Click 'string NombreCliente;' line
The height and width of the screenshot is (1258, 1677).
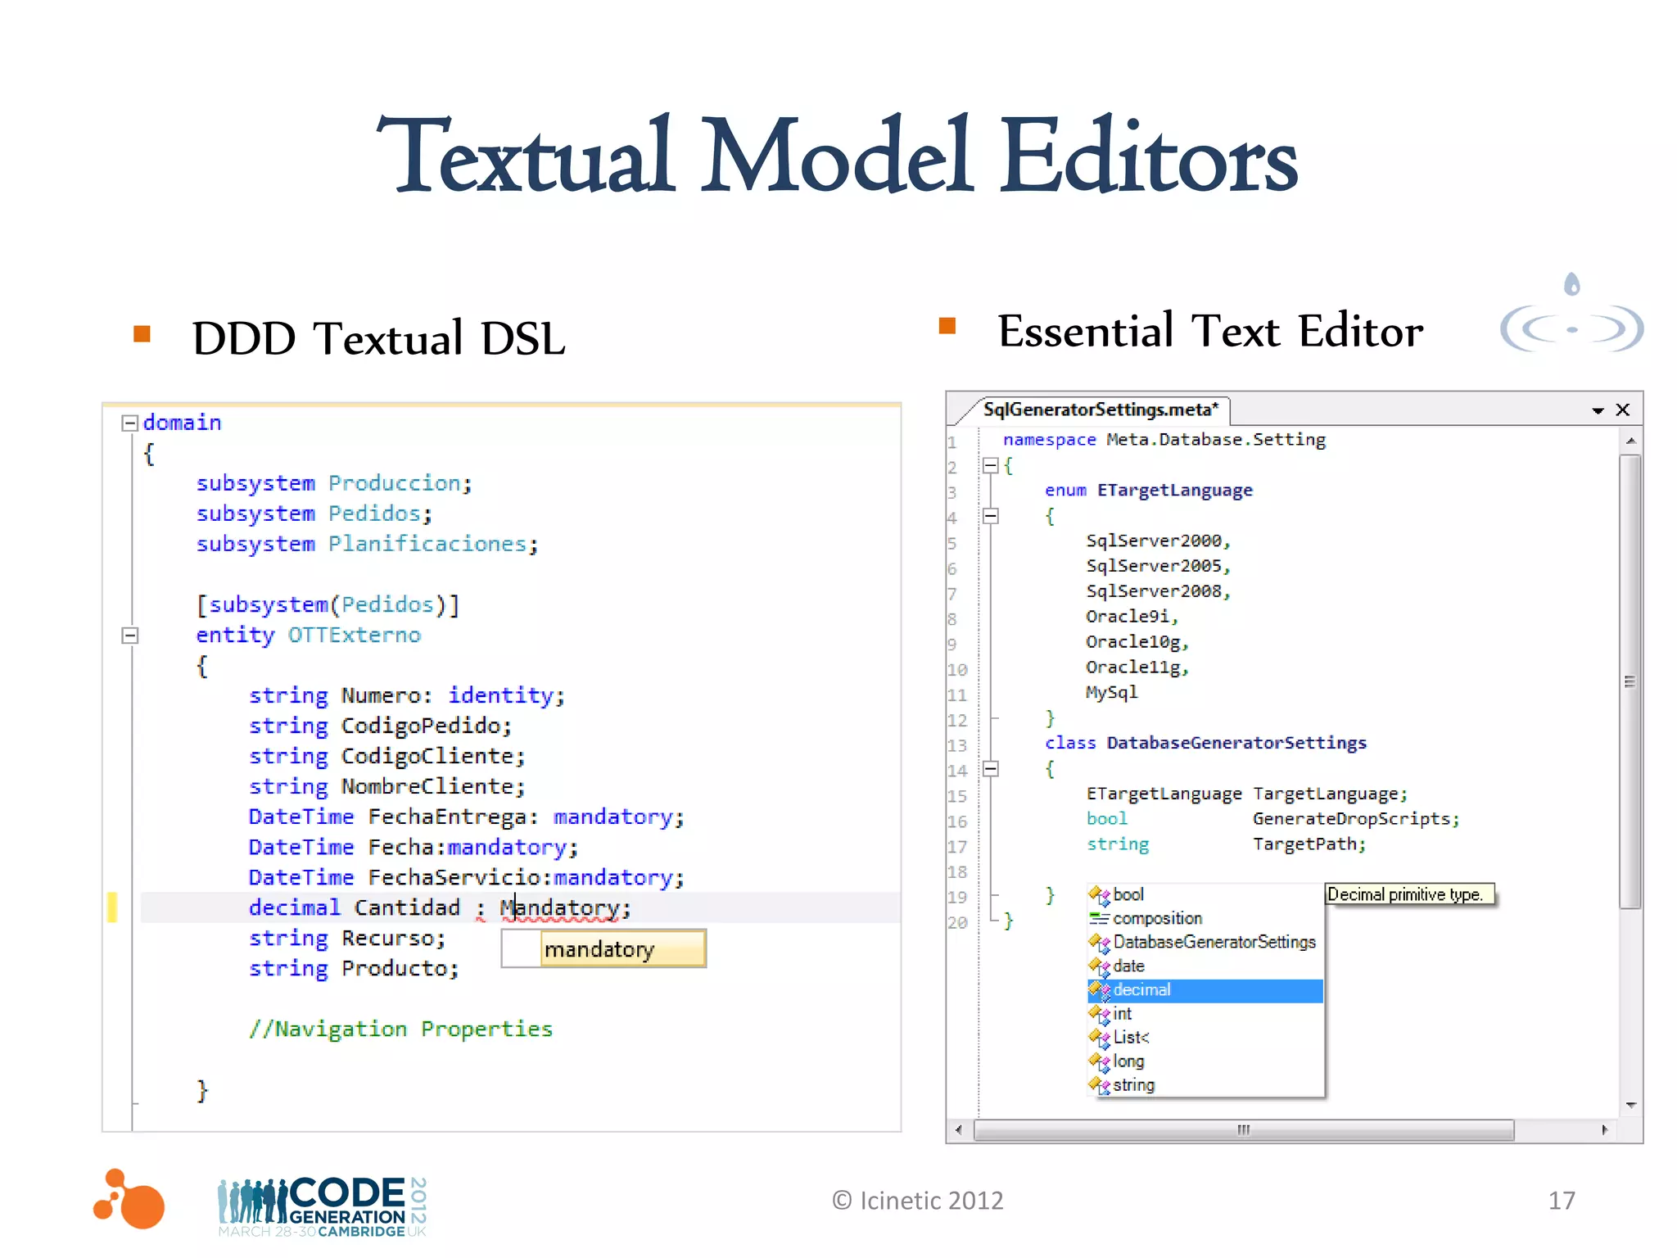(x=387, y=786)
